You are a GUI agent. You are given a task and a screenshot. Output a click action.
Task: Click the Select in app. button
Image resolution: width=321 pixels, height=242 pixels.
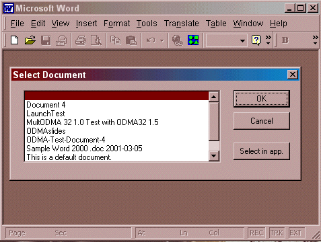(x=262, y=151)
